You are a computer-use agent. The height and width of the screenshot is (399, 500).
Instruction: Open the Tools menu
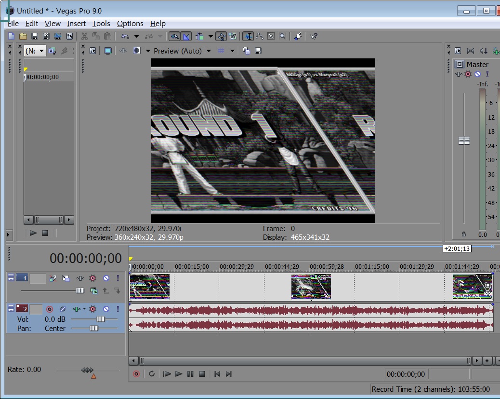coord(101,24)
